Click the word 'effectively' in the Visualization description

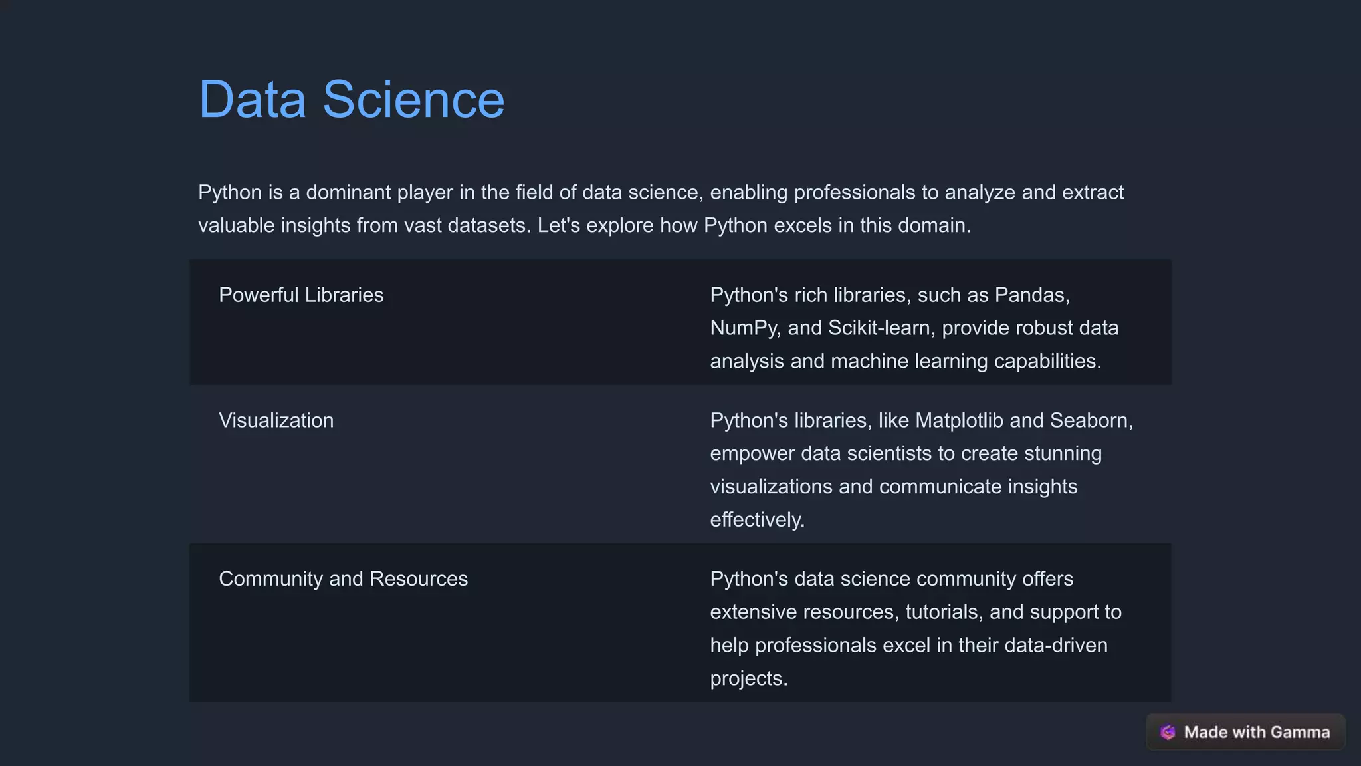[x=756, y=519]
